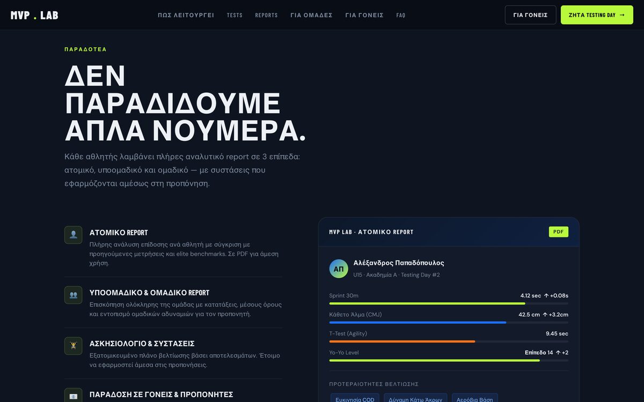Click the weightlifter icon beside ΑΣΚΗΣΙΟΛΟΓΙΟ & ΣΥΣΤΑΣΕΙΣ
The image size is (644, 402).
click(x=74, y=346)
